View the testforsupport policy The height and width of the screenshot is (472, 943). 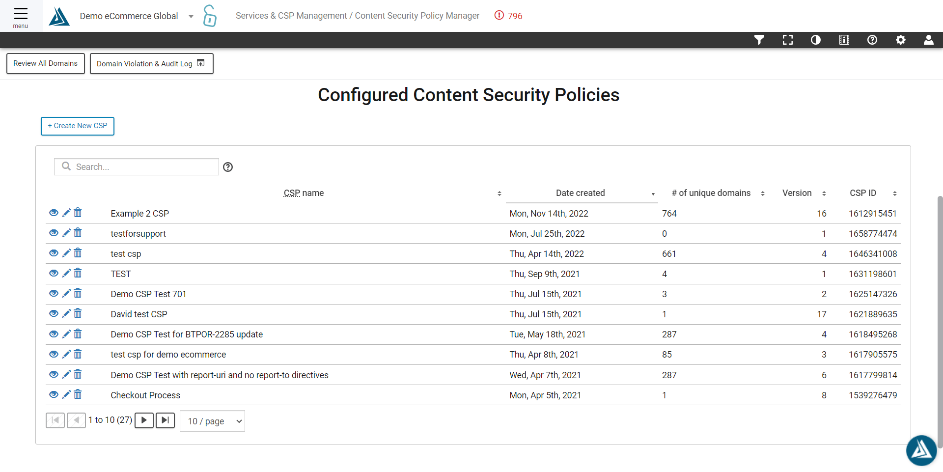tap(54, 233)
